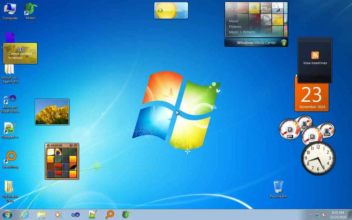This screenshot has width=352, height=220.
Task: Click the Picture Puzzle timer clock icon
Action: tap(48, 145)
